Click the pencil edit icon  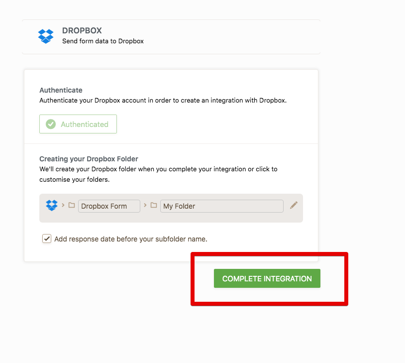294,205
